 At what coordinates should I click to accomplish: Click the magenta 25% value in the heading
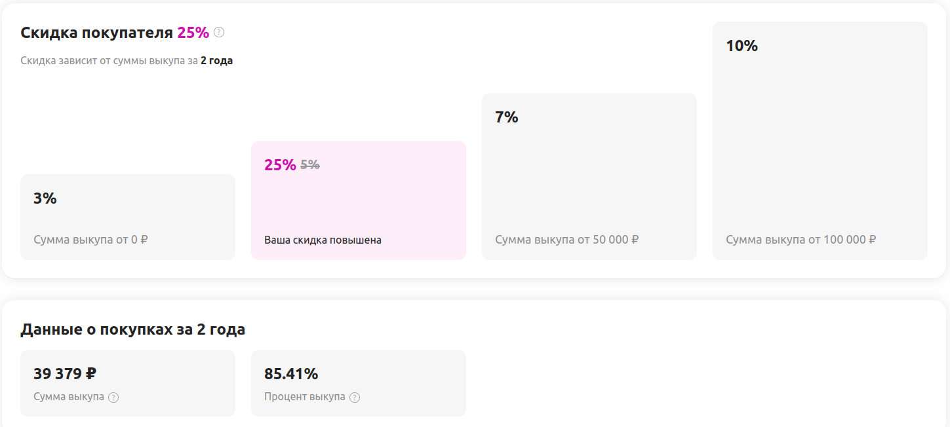click(193, 33)
